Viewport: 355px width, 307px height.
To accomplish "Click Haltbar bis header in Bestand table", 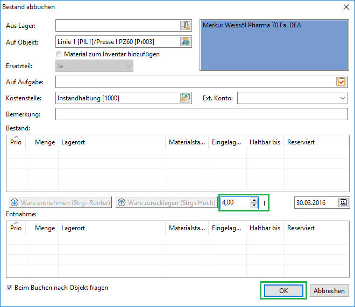I will (x=265, y=142).
